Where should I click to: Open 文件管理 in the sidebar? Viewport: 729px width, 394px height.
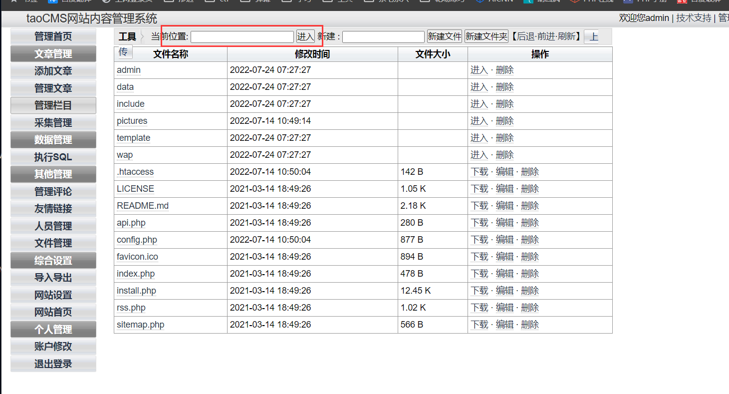(x=53, y=243)
